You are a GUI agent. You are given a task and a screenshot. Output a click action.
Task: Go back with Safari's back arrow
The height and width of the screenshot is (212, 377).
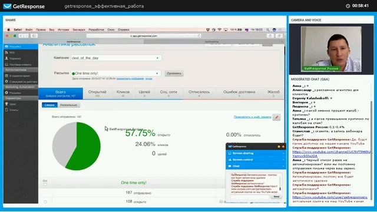coord(21,36)
